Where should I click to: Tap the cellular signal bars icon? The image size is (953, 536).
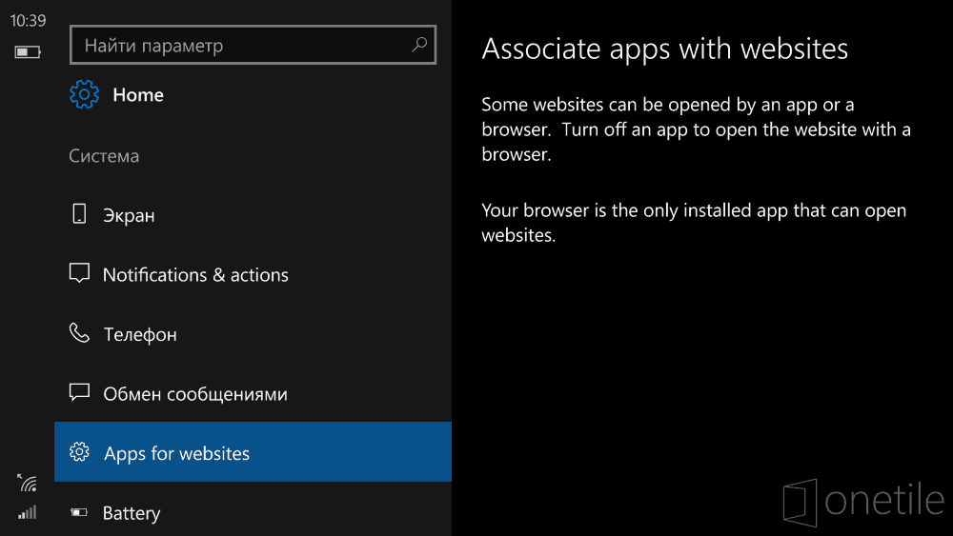click(x=28, y=512)
